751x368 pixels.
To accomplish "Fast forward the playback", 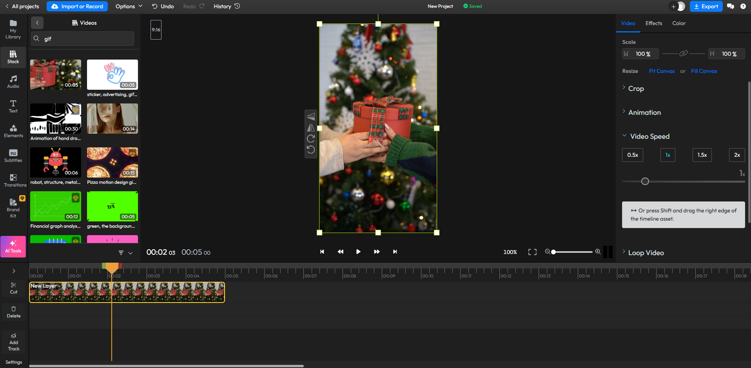I will click(x=377, y=252).
